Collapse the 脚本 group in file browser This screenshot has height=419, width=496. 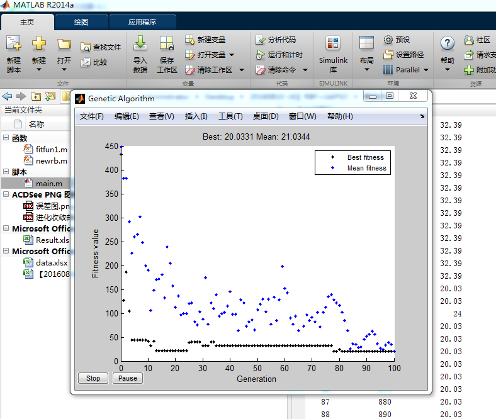[x=6, y=171]
